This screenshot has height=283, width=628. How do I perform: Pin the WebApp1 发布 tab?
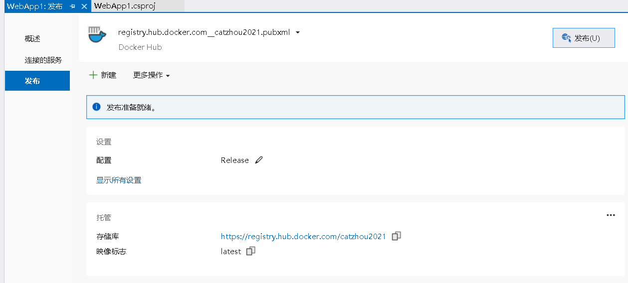(x=73, y=6)
